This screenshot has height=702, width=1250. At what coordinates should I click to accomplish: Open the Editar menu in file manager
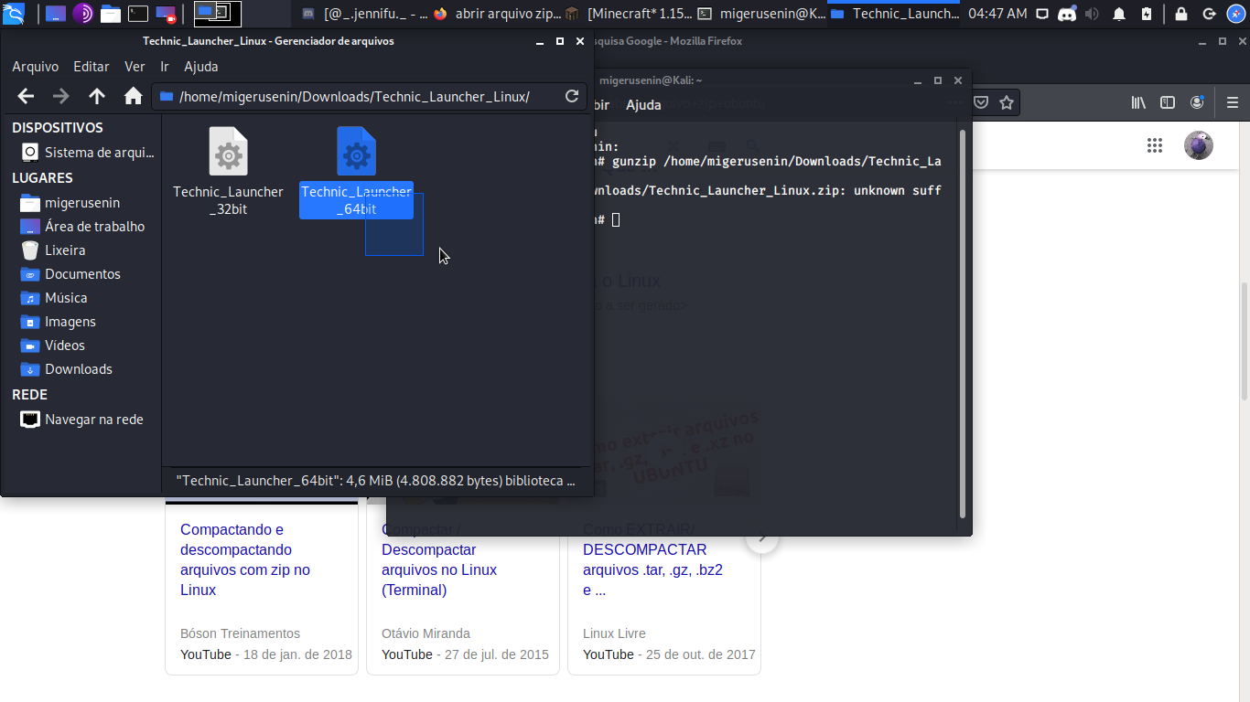[x=92, y=66]
